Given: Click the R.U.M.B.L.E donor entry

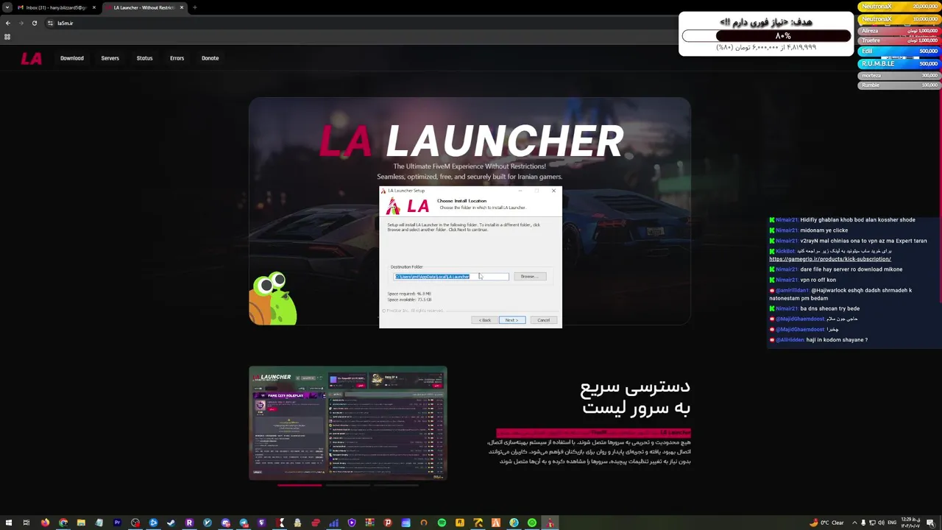Looking at the screenshot, I should [x=899, y=63].
